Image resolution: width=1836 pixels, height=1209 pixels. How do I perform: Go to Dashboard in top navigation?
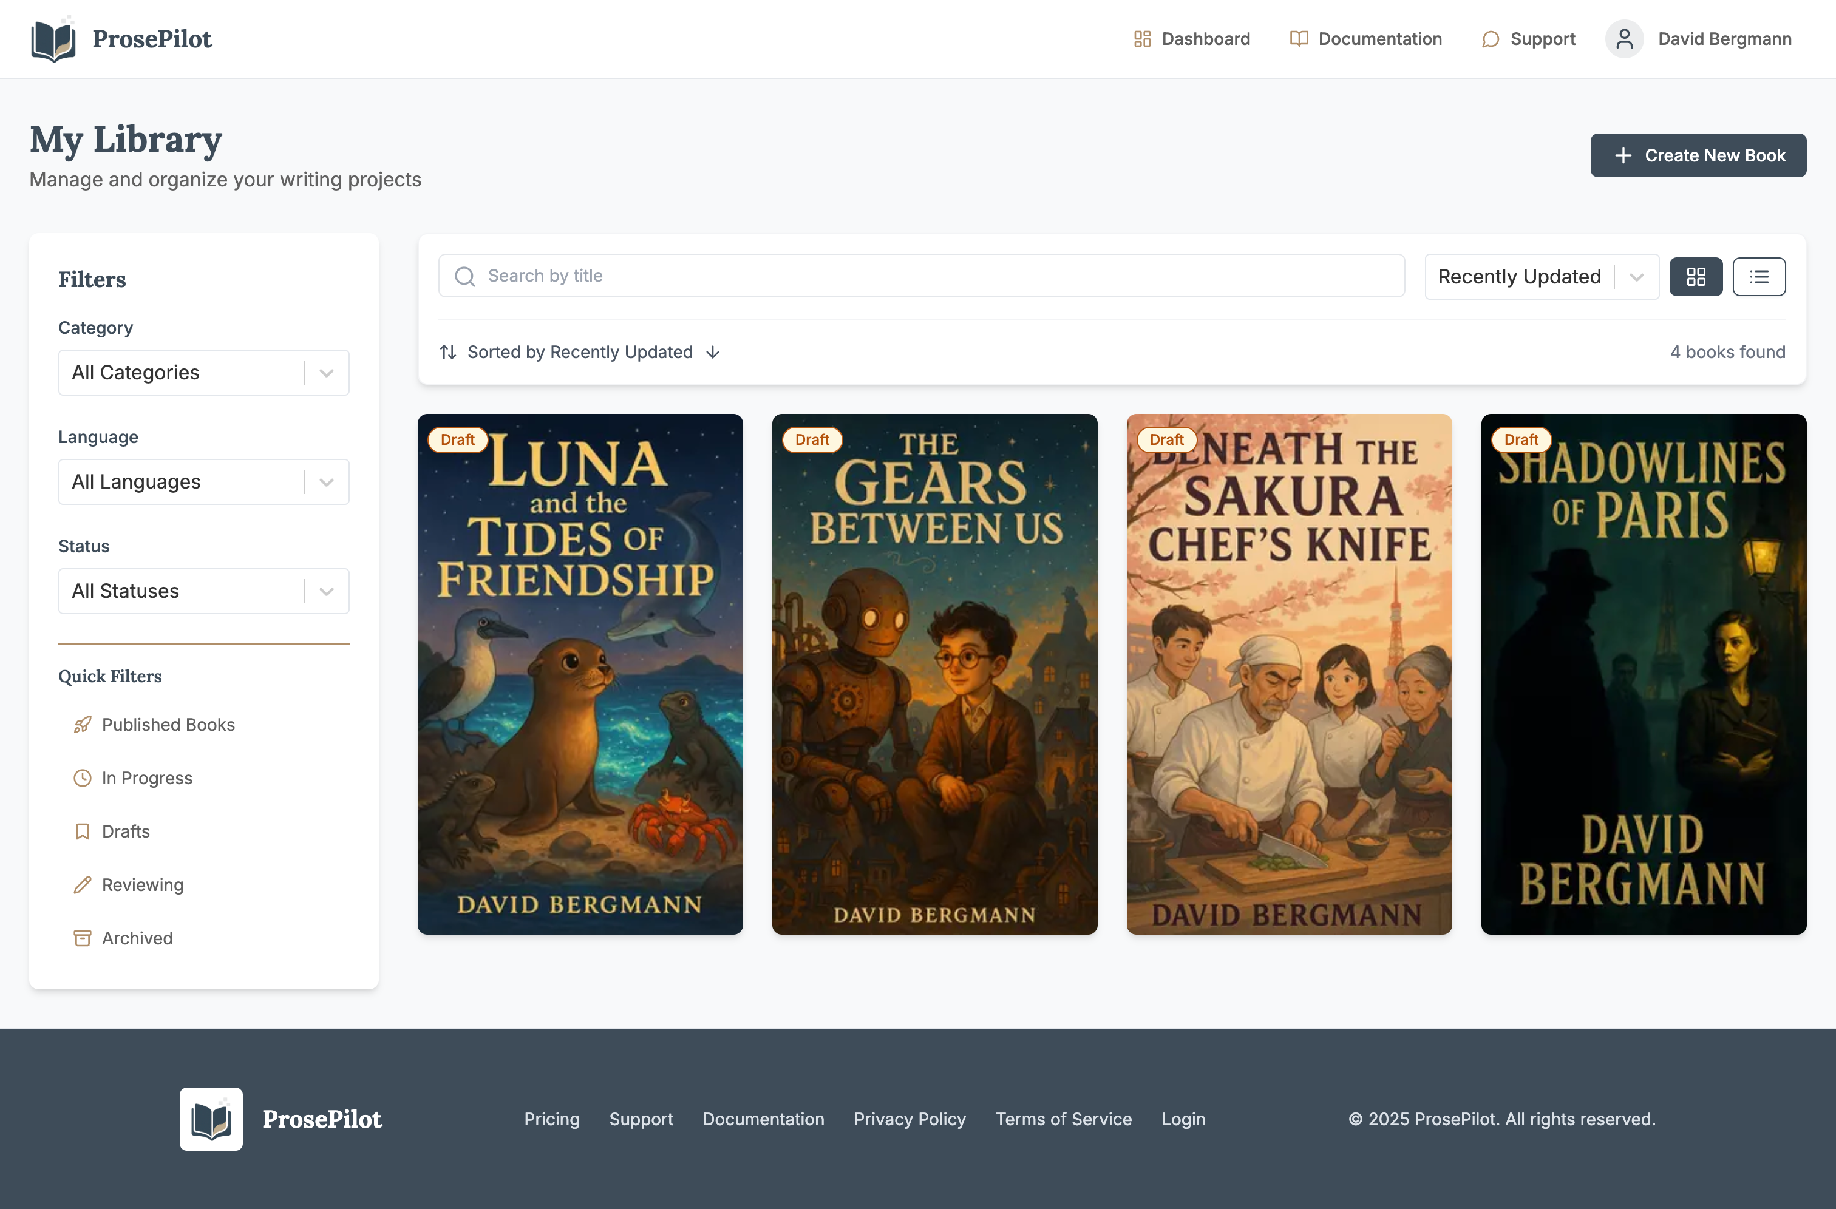1192,39
